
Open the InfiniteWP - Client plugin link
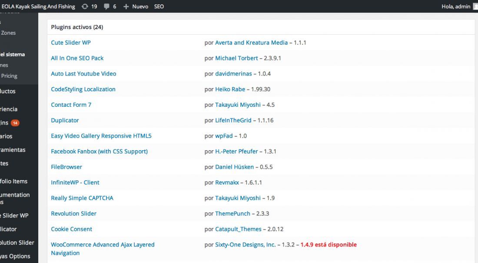point(75,182)
